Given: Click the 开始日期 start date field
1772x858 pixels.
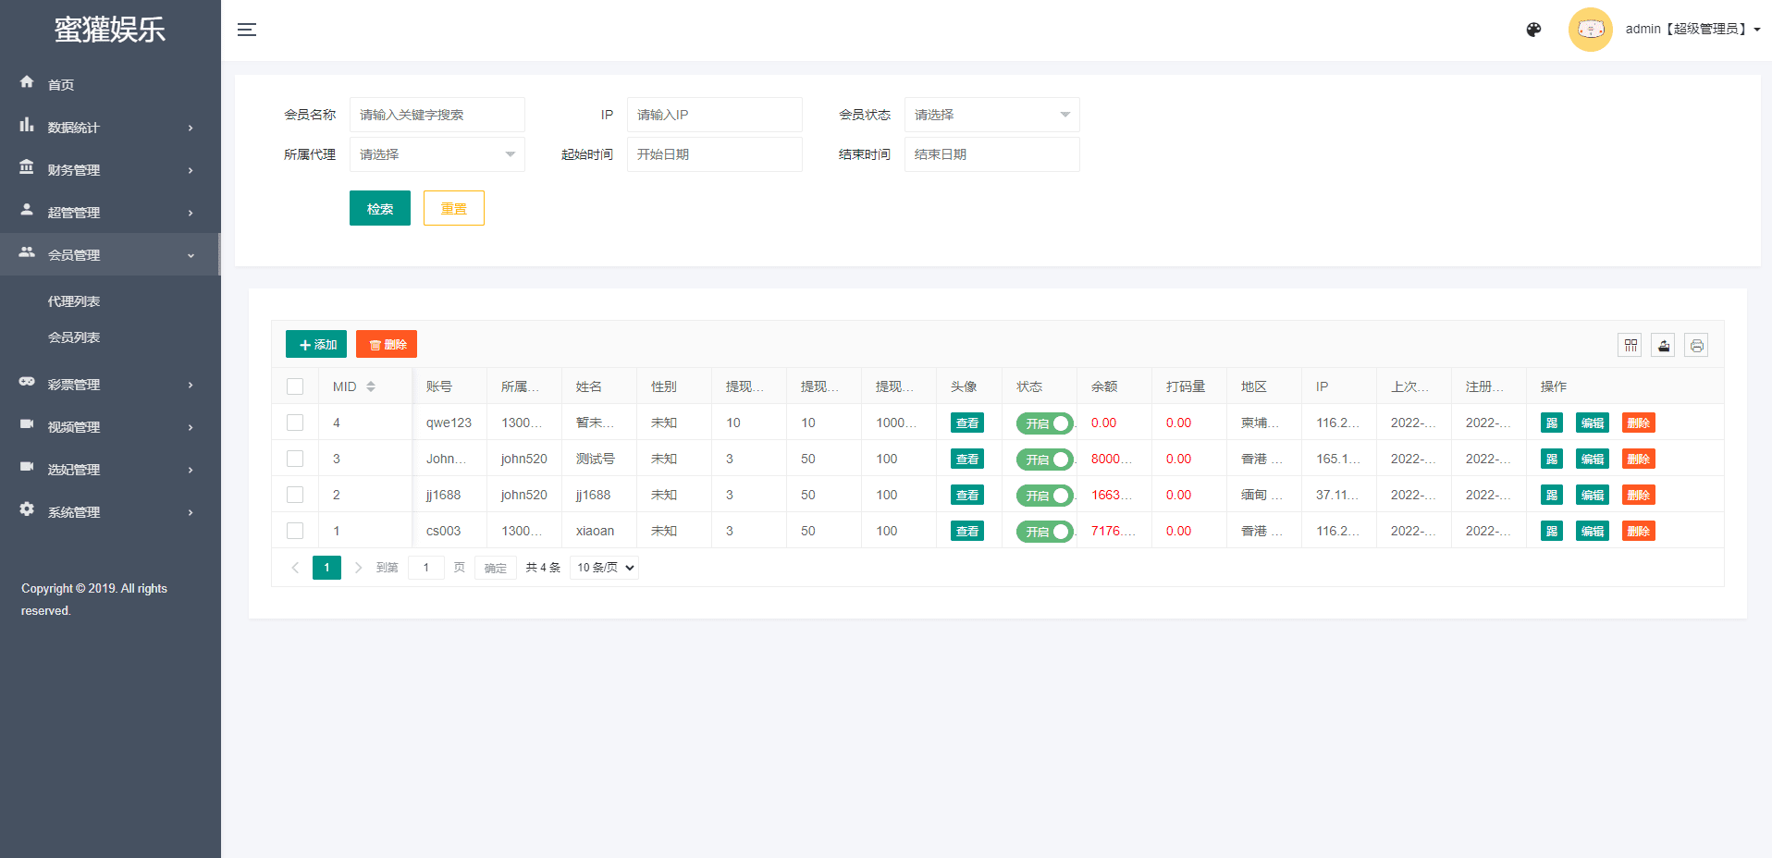Looking at the screenshot, I should click(714, 154).
